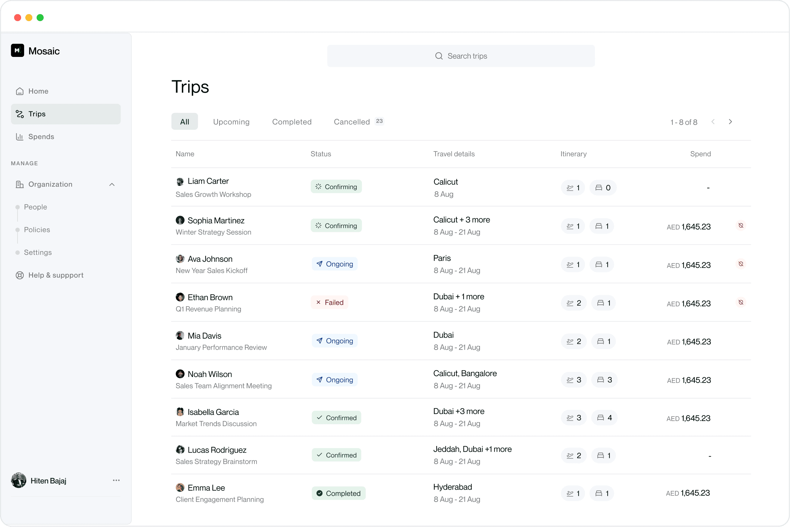Click the Mosaic logo icon
The width and height of the screenshot is (790, 527).
[17, 50]
